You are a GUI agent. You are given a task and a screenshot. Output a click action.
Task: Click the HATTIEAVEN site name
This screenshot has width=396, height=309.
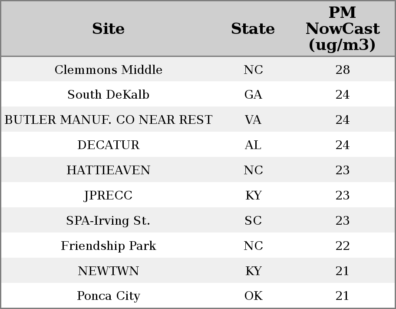pyautogui.click(x=108, y=170)
